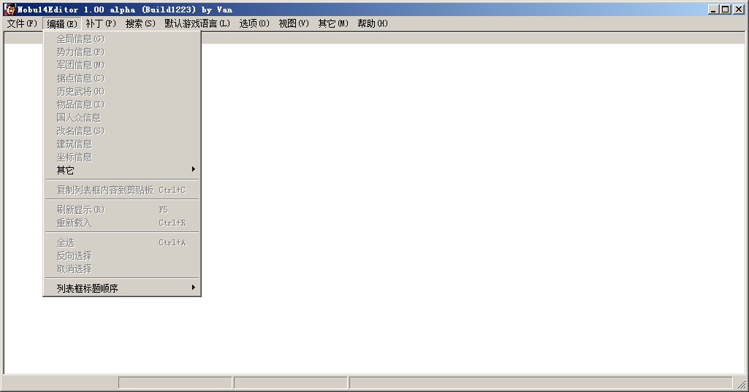This screenshot has width=749, height=392.
Task: Open the 视图(V) menu
Action: click(294, 23)
